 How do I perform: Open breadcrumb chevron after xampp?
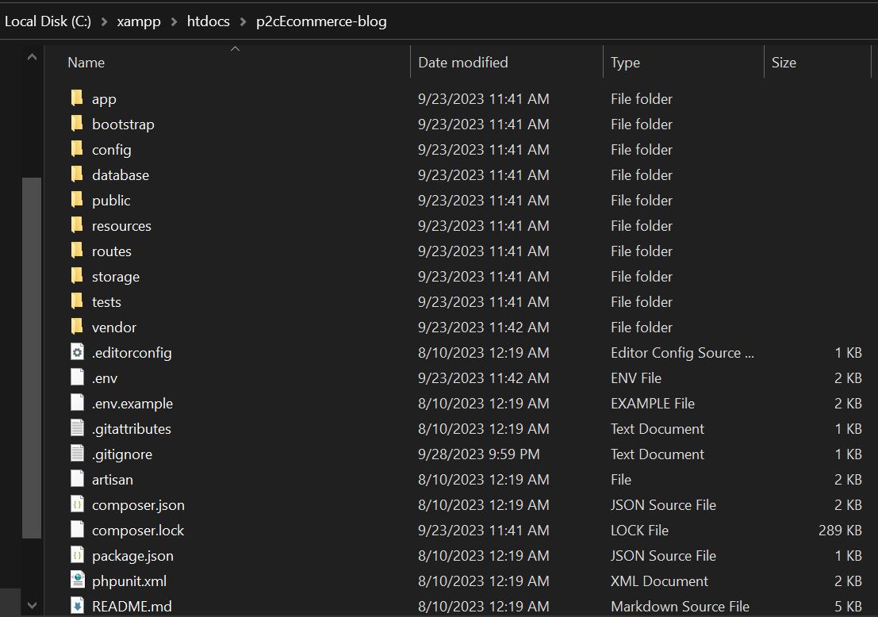pos(174,21)
